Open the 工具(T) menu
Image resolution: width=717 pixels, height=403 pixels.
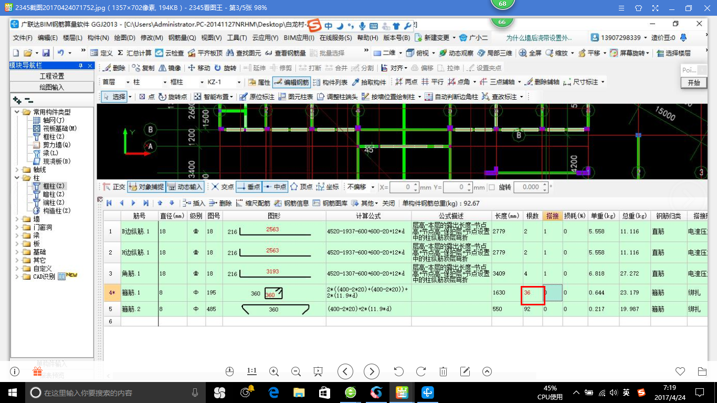point(237,38)
